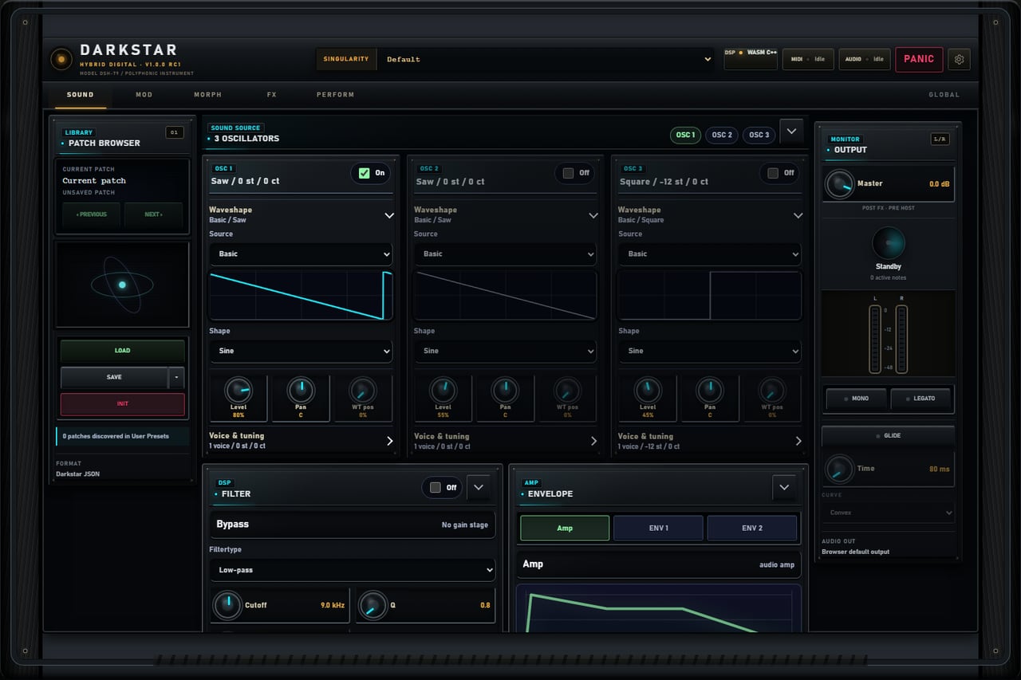Switch to the MORPH tab

pyautogui.click(x=207, y=95)
